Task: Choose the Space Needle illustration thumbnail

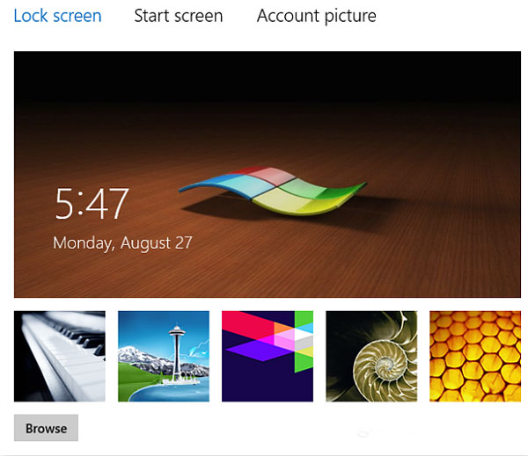Action: click(164, 356)
